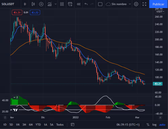The height and width of the screenshot is (129, 168).
Task: Open the USDT currency dropdown
Action: coord(160,11)
